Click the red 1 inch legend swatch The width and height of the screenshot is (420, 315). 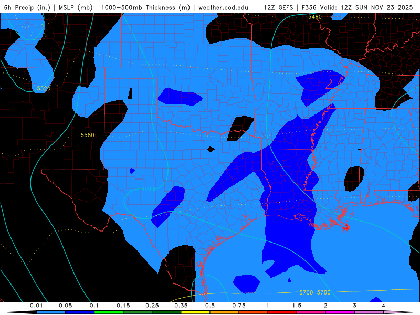(x=282, y=312)
